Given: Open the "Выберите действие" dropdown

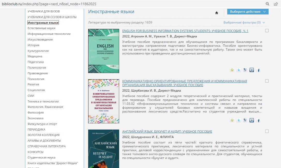Looking at the screenshot, I should [x=248, y=12].
